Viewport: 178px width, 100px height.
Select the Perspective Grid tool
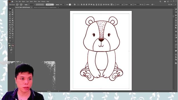tap(13, 27)
